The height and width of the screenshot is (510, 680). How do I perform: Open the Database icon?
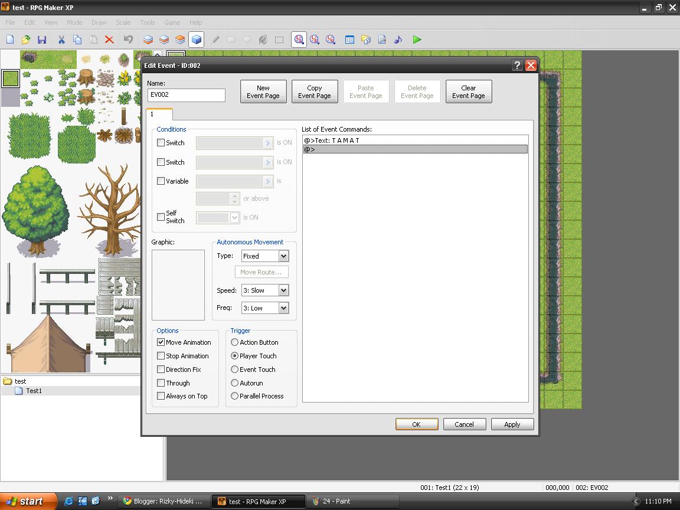click(349, 40)
